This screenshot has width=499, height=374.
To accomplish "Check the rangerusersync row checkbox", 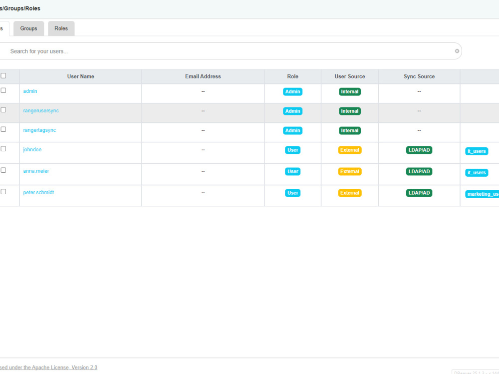I will pyautogui.click(x=3, y=110).
